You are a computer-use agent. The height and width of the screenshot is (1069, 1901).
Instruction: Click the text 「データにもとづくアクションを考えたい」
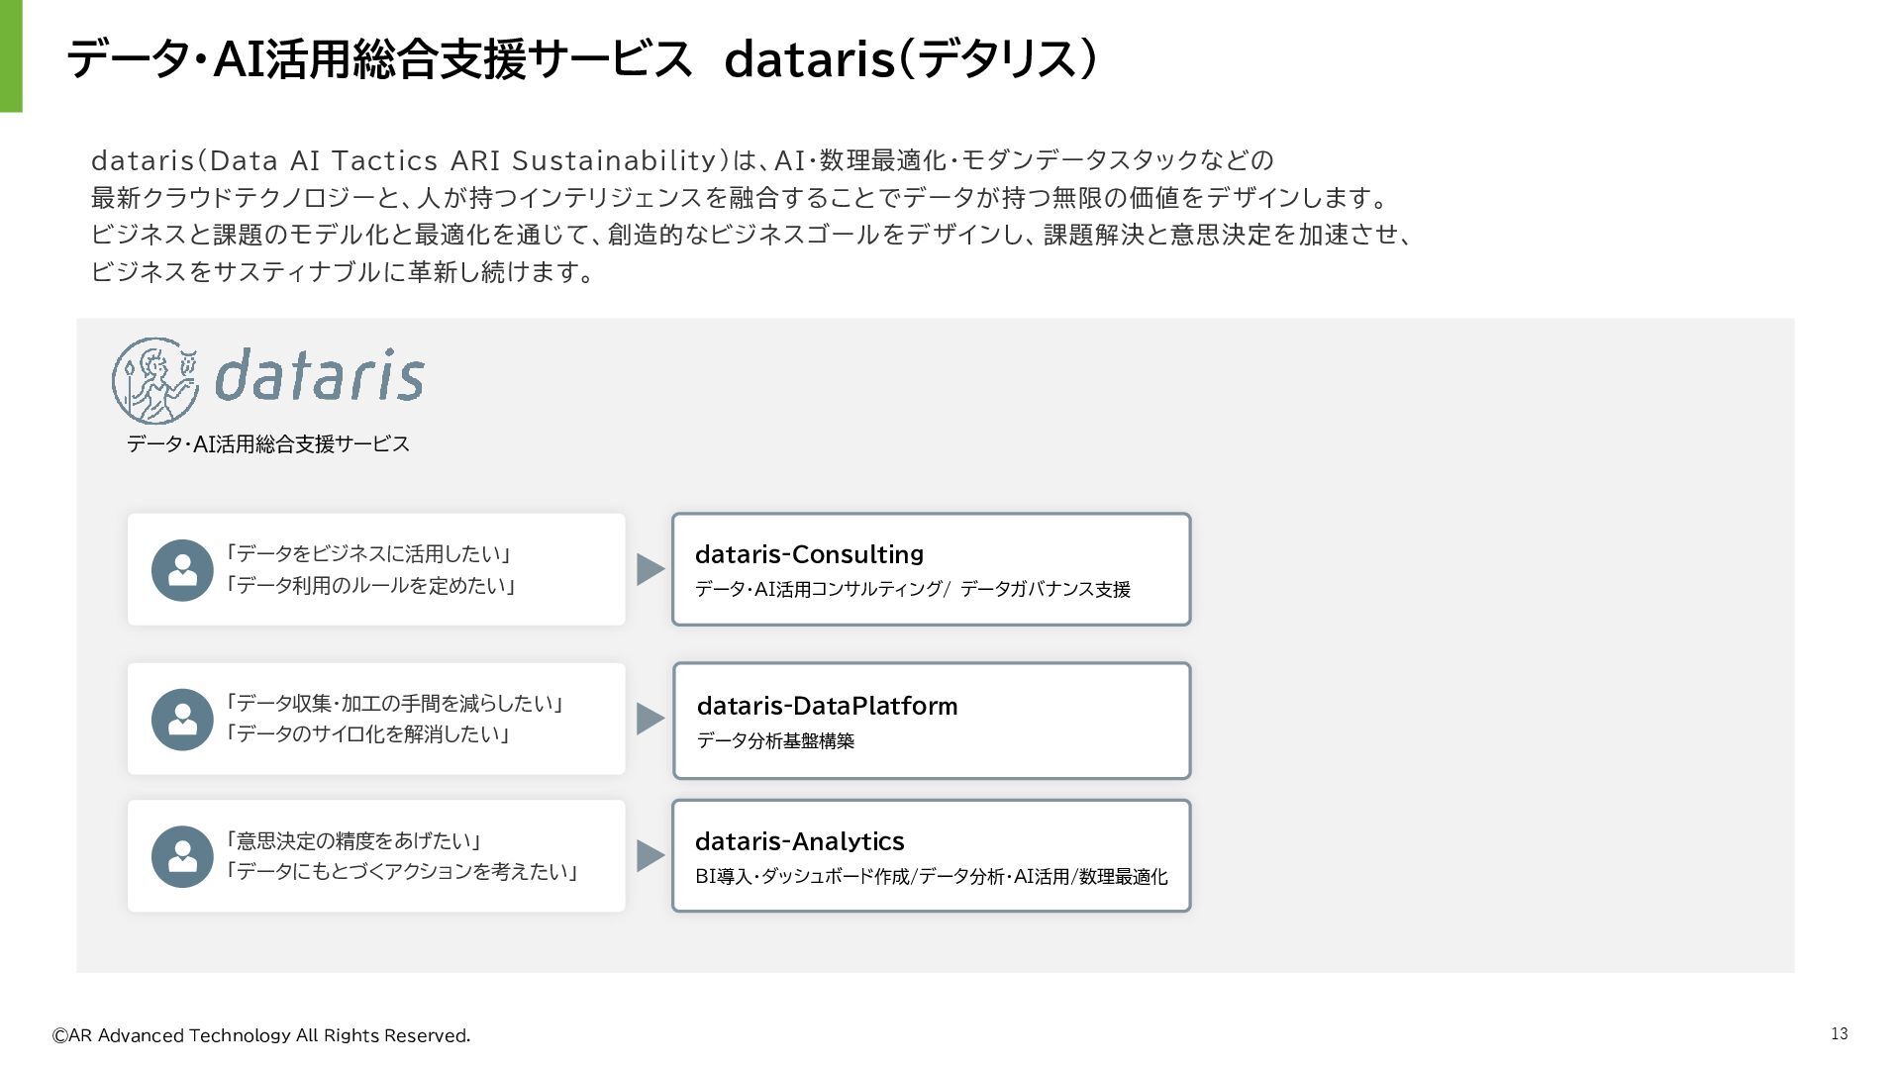coord(402,872)
